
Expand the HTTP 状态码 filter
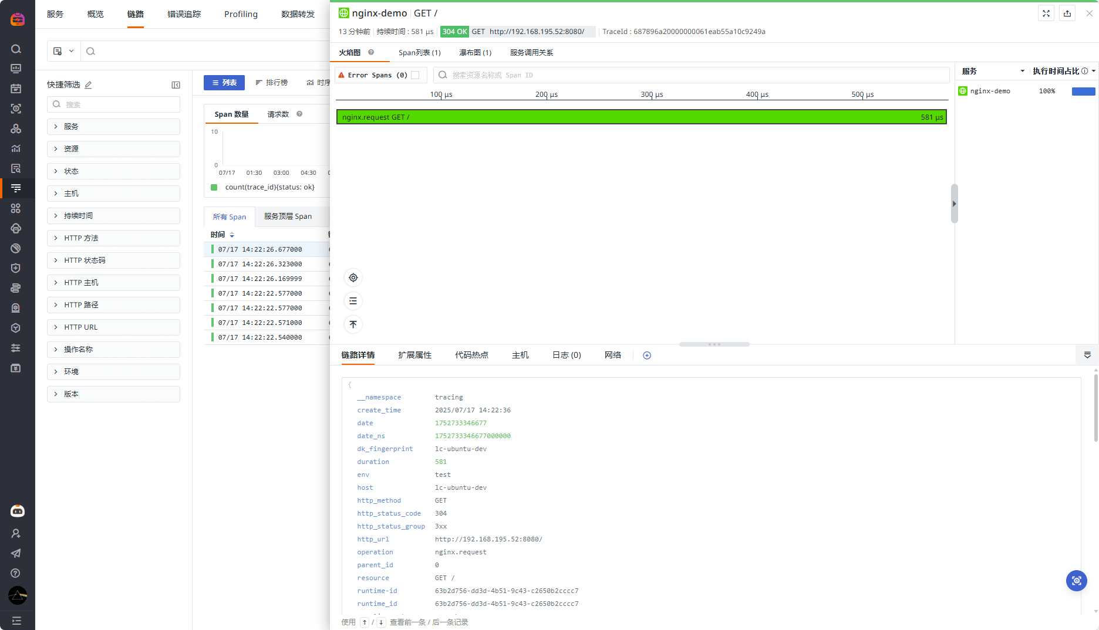point(113,260)
